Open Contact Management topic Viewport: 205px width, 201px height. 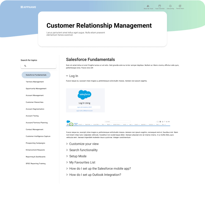tap(35, 129)
